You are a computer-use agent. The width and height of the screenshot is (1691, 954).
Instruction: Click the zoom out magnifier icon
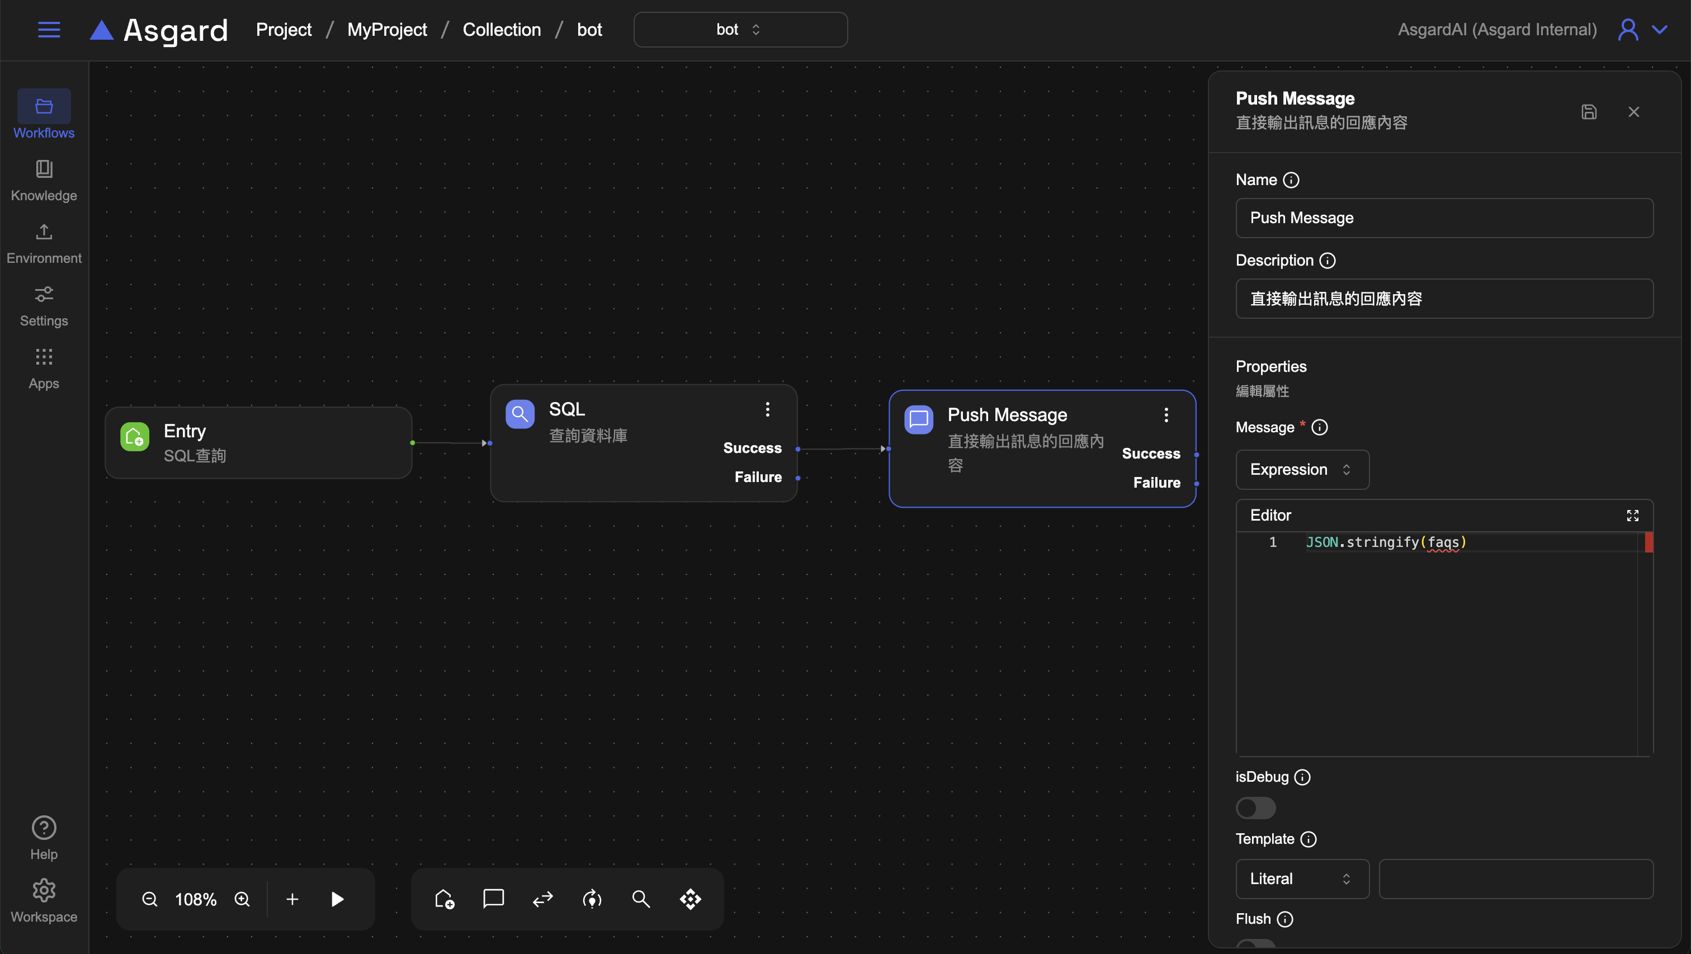(150, 899)
